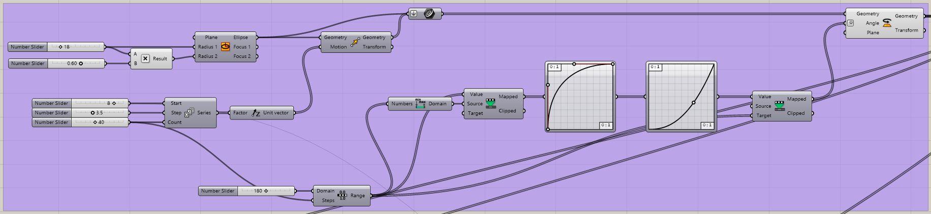Click the grip of the 0.60 slider
Screen dimensions: 931x214
81,64
